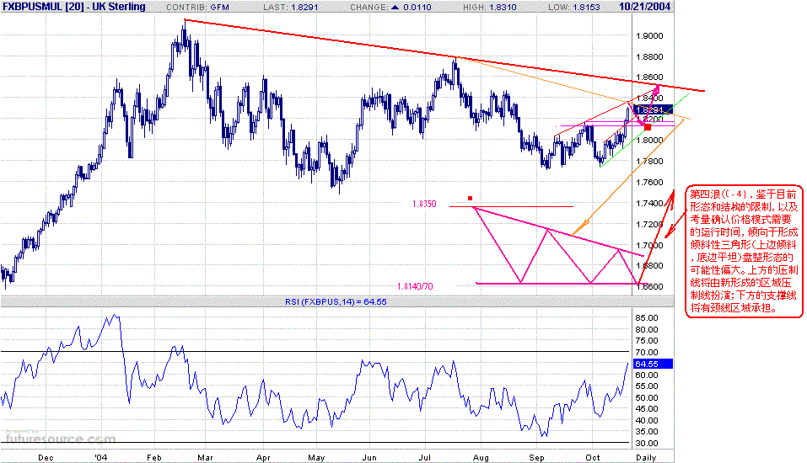The width and height of the screenshot is (807, 463).
Task: Select the 55.00 RSI axis label
Action: point(647,386)
